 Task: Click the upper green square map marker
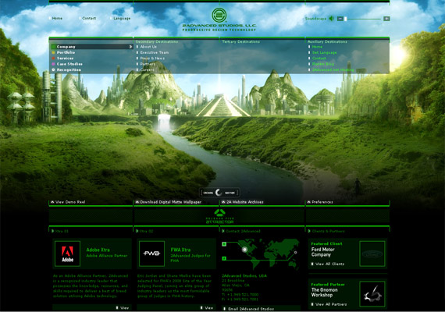[x=224, y=244]
